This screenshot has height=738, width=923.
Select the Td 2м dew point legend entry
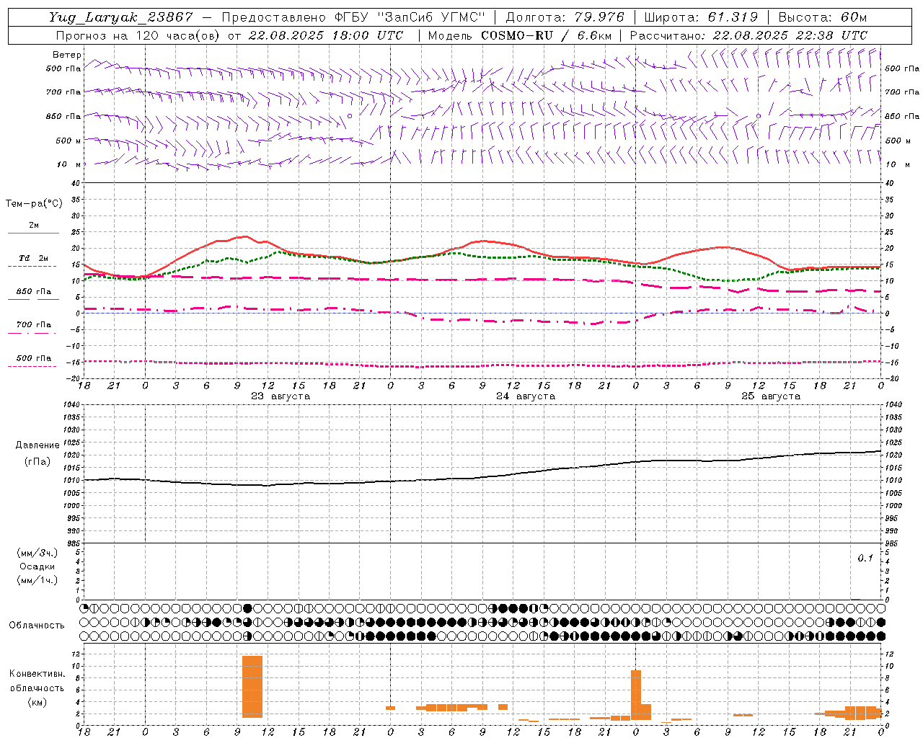click(x=34, y=258)
